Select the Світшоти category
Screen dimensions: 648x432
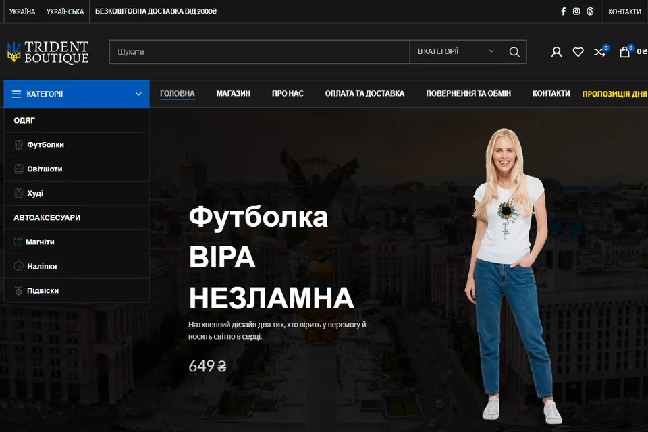[x=77, y=169]
